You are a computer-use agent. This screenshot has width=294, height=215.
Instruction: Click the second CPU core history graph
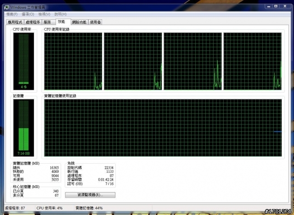click(133, 61)
